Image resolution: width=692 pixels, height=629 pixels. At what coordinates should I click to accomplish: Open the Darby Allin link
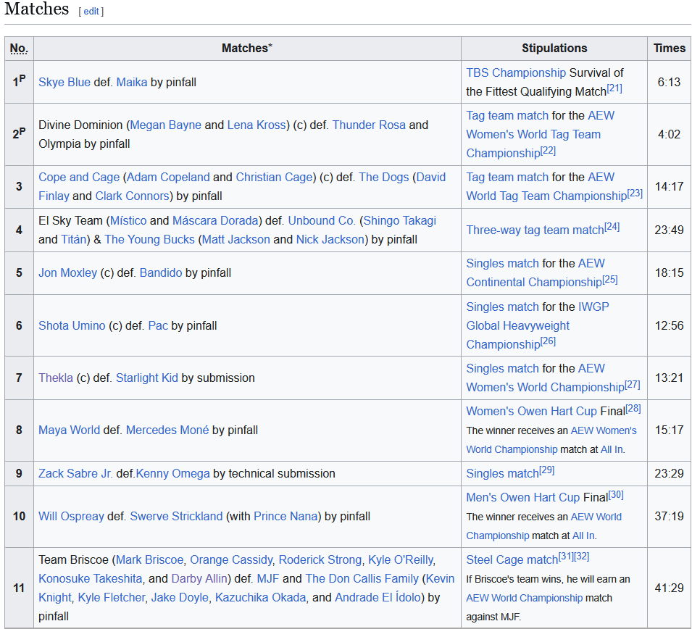pos(199,579)
